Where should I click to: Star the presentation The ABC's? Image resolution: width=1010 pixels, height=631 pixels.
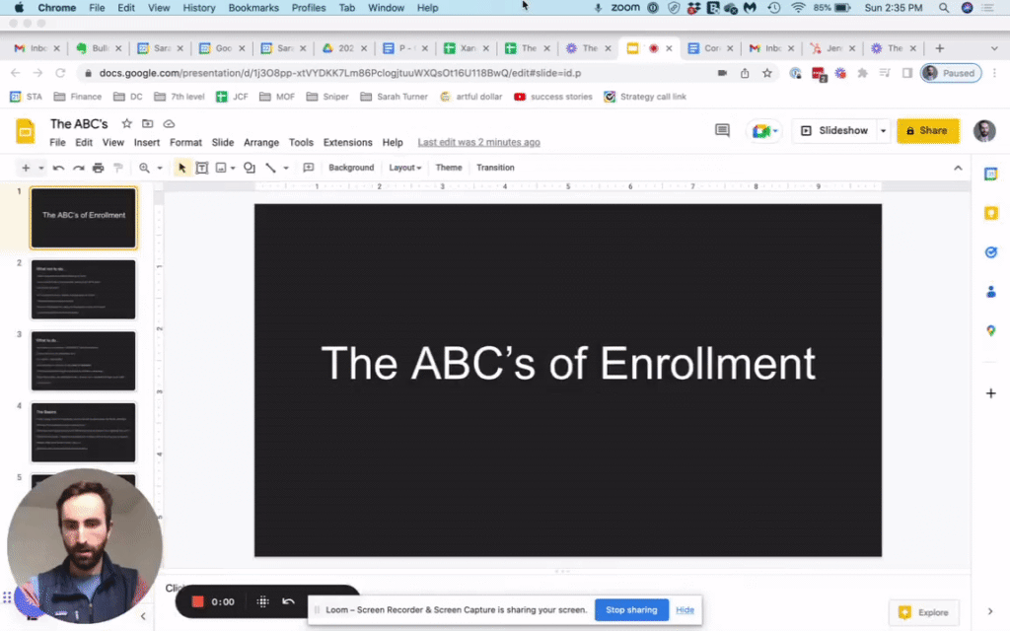(x=127, y=123)
